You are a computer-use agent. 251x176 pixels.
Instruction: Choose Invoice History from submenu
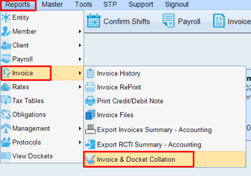click(165, 73)
